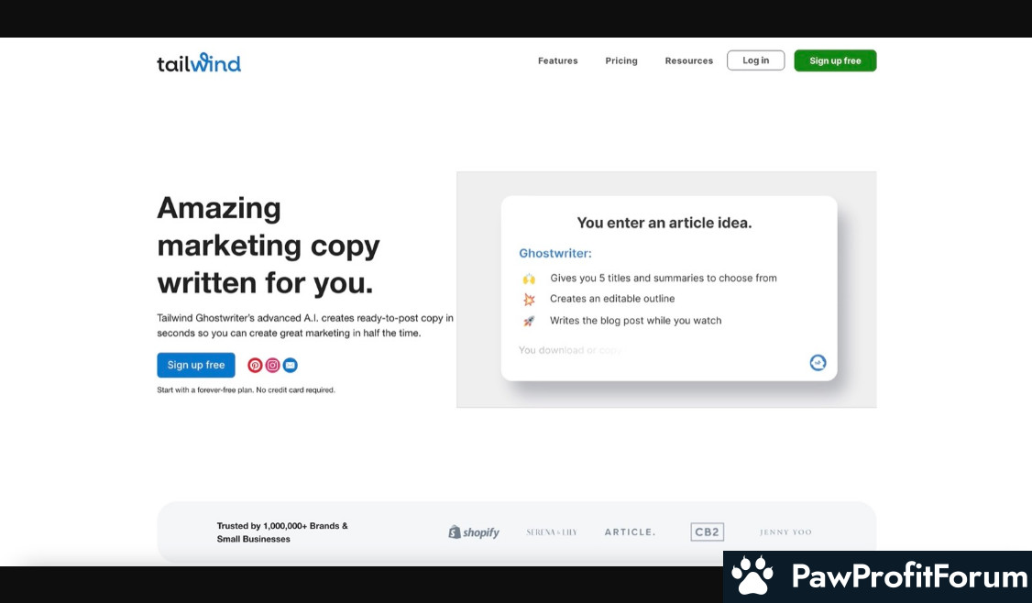
Task: Click the Jenny Yoo logo
Action: (x=785, y=532)
